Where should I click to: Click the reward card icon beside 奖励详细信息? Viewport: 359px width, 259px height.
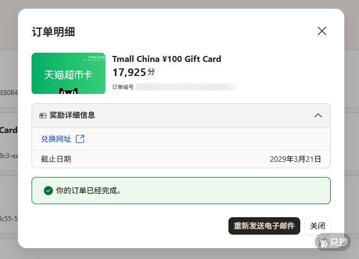coord(43,116)
